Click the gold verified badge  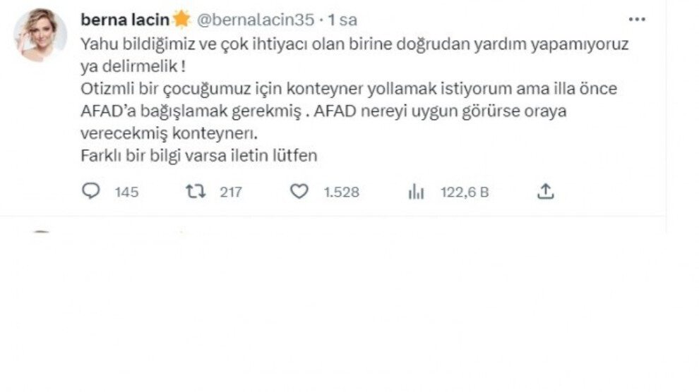(182, 19)
